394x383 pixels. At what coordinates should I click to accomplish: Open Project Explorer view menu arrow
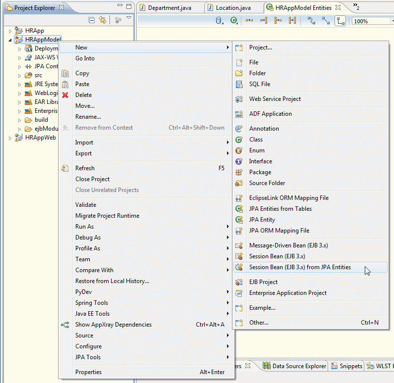pos(129,19)
